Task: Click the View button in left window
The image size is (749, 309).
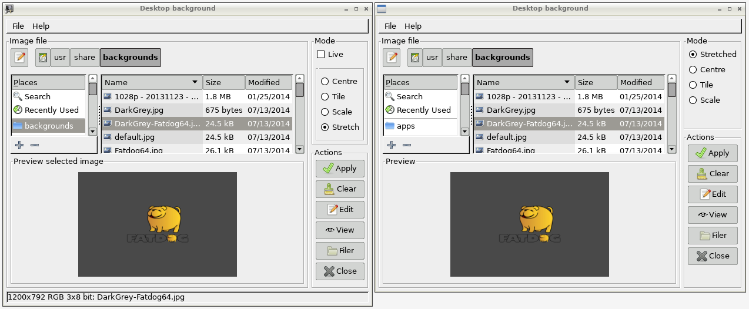Action: (340, 230)
